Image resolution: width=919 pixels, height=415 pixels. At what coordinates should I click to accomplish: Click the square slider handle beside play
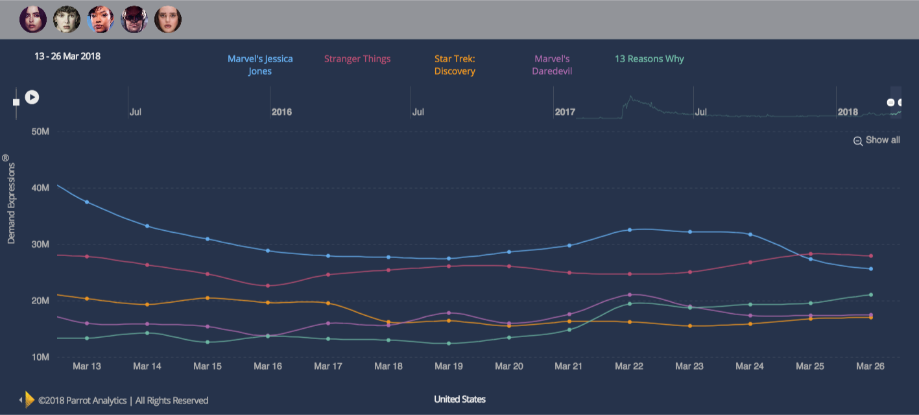click(16, 102)
